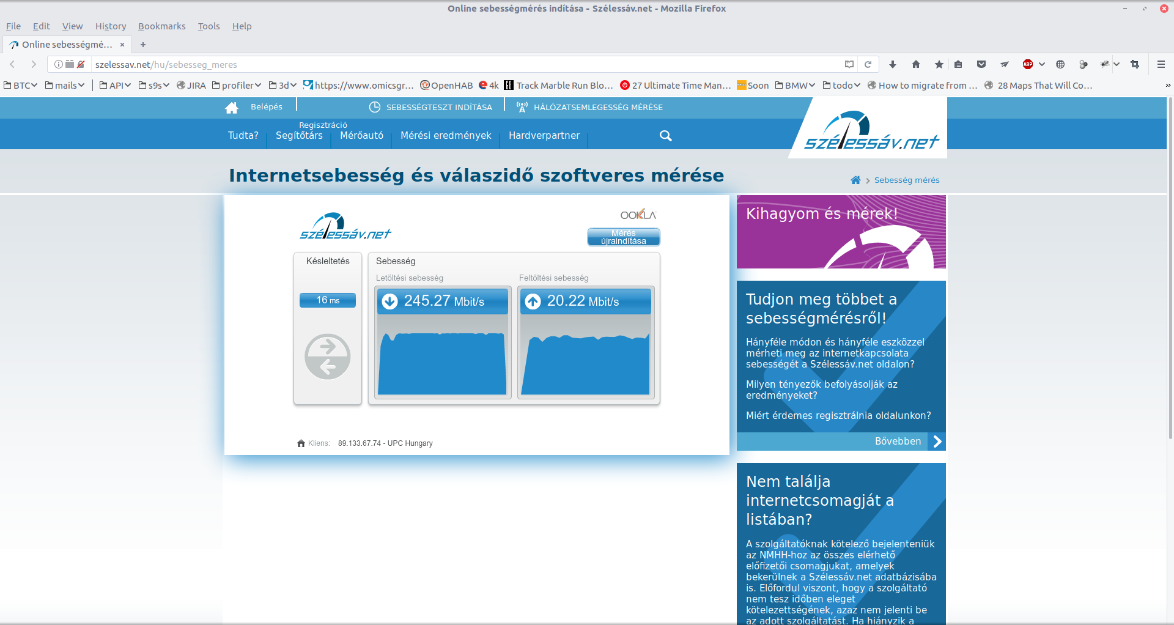Click the browser back arrow
This screenshot has height=625, width=1174.
click(x=12, y=64)
